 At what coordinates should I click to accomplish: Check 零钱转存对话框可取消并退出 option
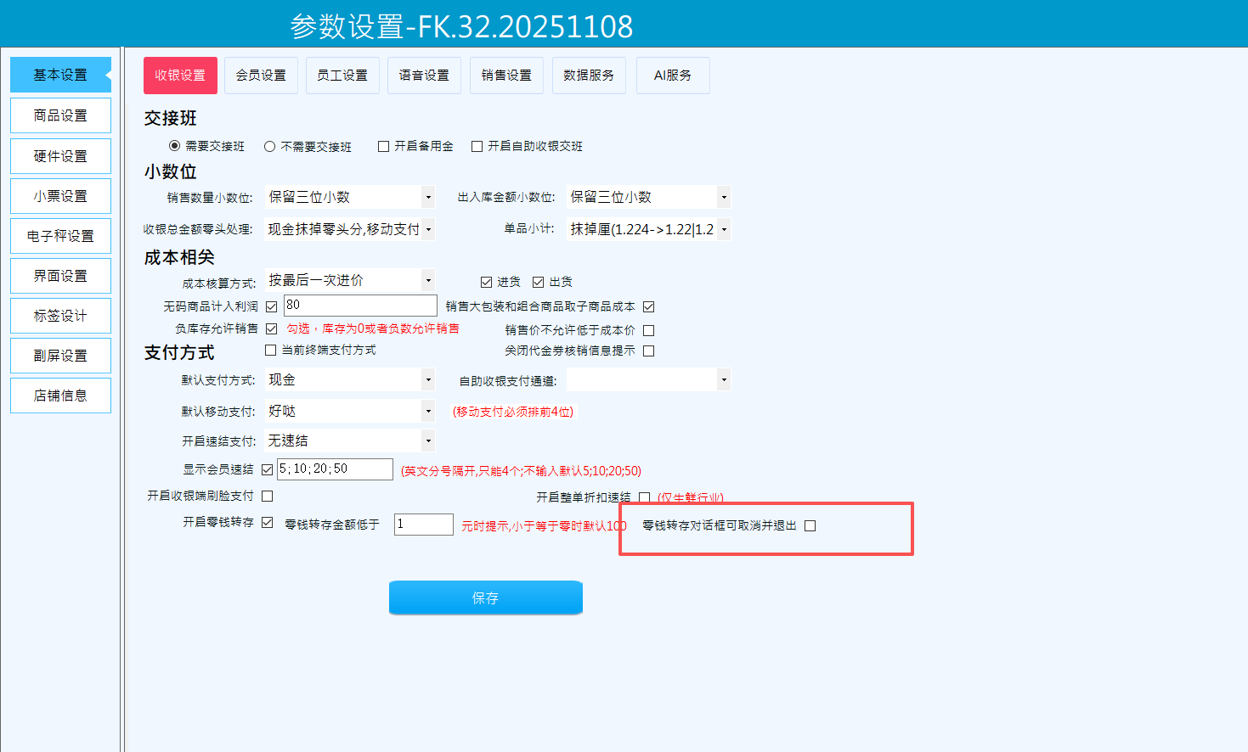[x=810, y=526]
